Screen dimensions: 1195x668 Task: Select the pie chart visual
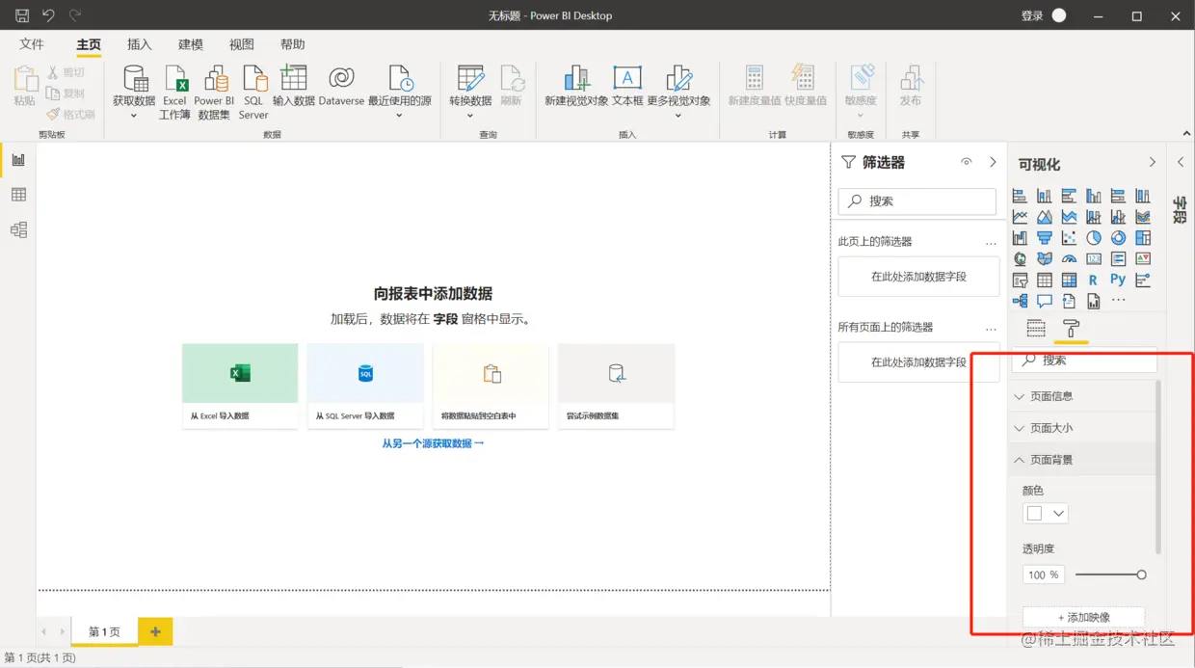coord(1094,238)
